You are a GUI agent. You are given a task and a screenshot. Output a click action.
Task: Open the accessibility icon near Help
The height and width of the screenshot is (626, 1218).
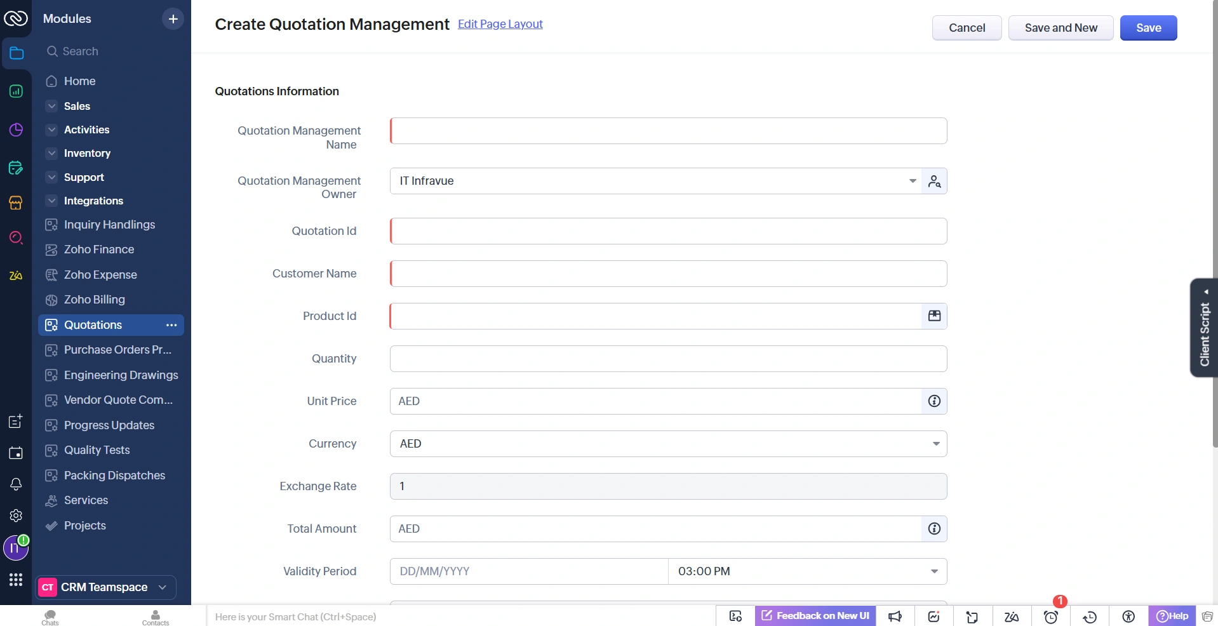coord(1129,616)
